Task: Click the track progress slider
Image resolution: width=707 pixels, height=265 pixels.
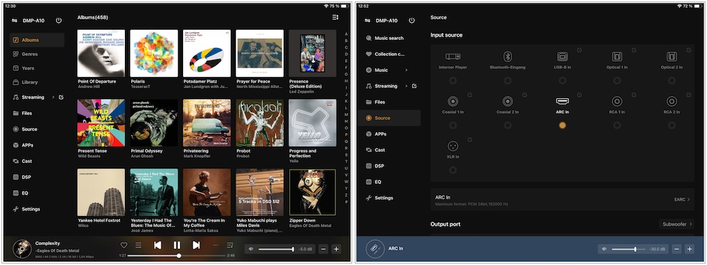Action: point(177,255)
